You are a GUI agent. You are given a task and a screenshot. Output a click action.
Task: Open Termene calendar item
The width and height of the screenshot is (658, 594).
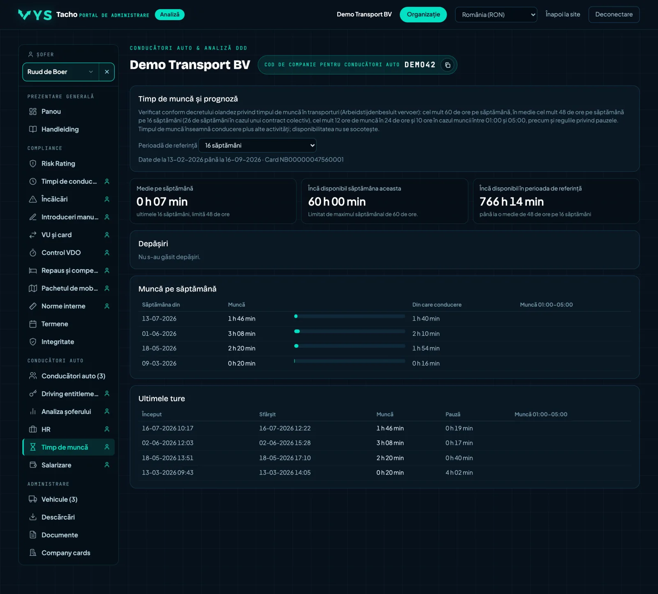tap(68, 324)
